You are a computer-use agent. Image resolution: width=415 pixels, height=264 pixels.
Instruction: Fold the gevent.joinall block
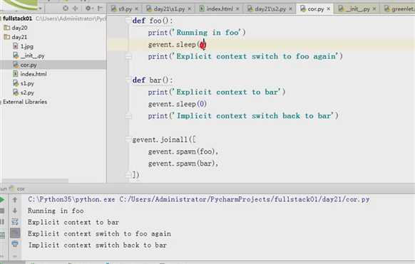(128, 139)
